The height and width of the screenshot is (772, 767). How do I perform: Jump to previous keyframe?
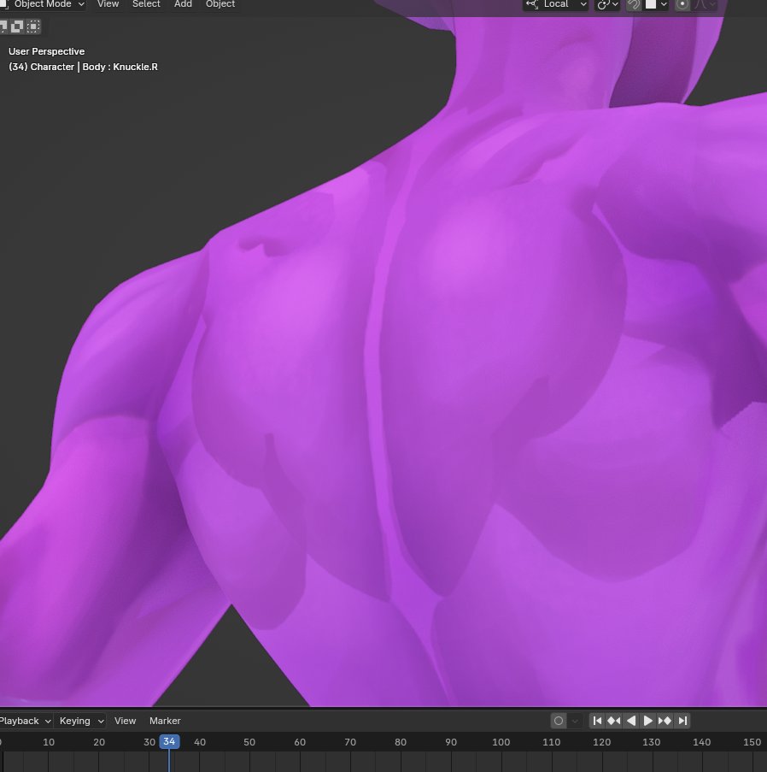tap(614, 721)
